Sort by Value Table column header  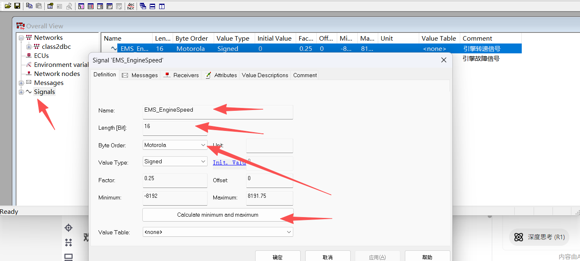click(439, 38)
